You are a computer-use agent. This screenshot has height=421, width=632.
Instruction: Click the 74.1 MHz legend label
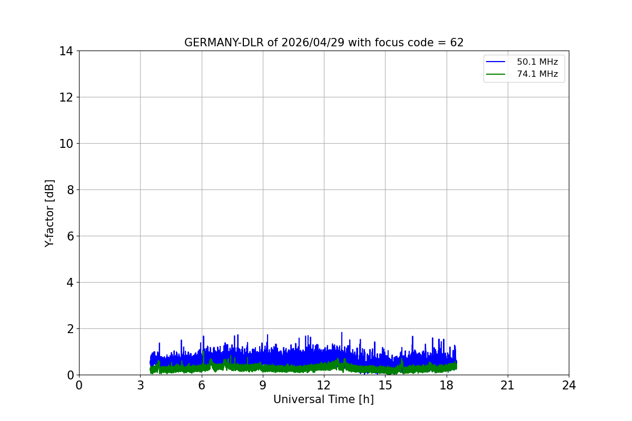(537, 74)
